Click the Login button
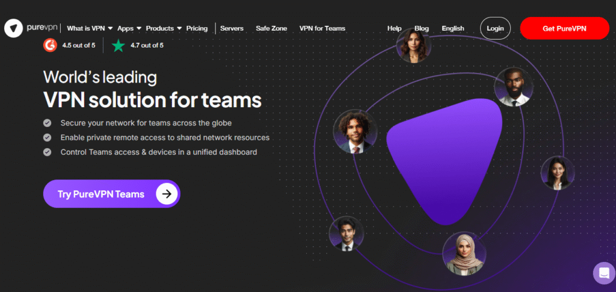Viewport: 616px width, 292px height. pyautogui.click(x=495, y=28)
